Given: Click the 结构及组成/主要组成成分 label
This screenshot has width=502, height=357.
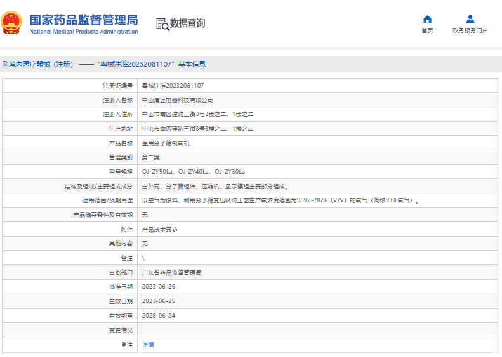Looking at the screenshot, I should pos(98,186).
